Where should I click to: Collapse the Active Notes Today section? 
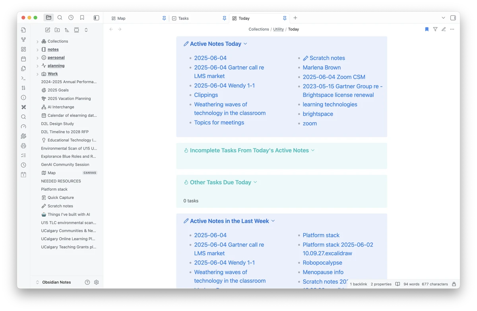coord(245,44)
